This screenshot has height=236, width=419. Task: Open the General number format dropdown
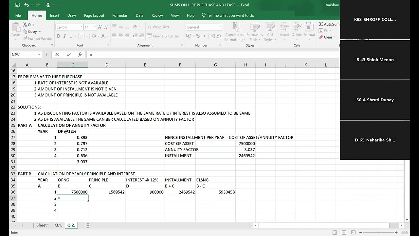tap(220, 27)
